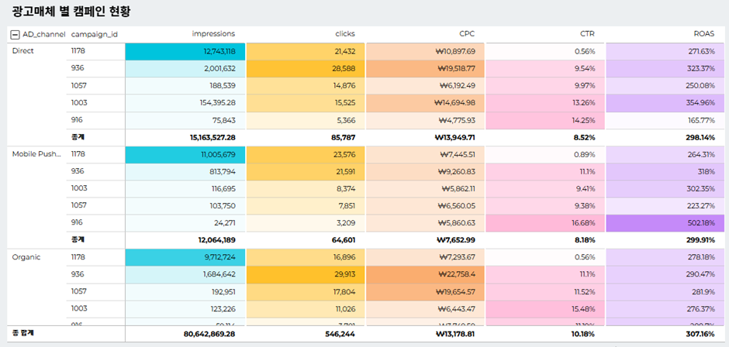The height and width of the screenshot is (347, 729).
Task: Click the 광고매체 별 캠페인 현황 title
Action: pyautogui.click(x=71, y=11)
